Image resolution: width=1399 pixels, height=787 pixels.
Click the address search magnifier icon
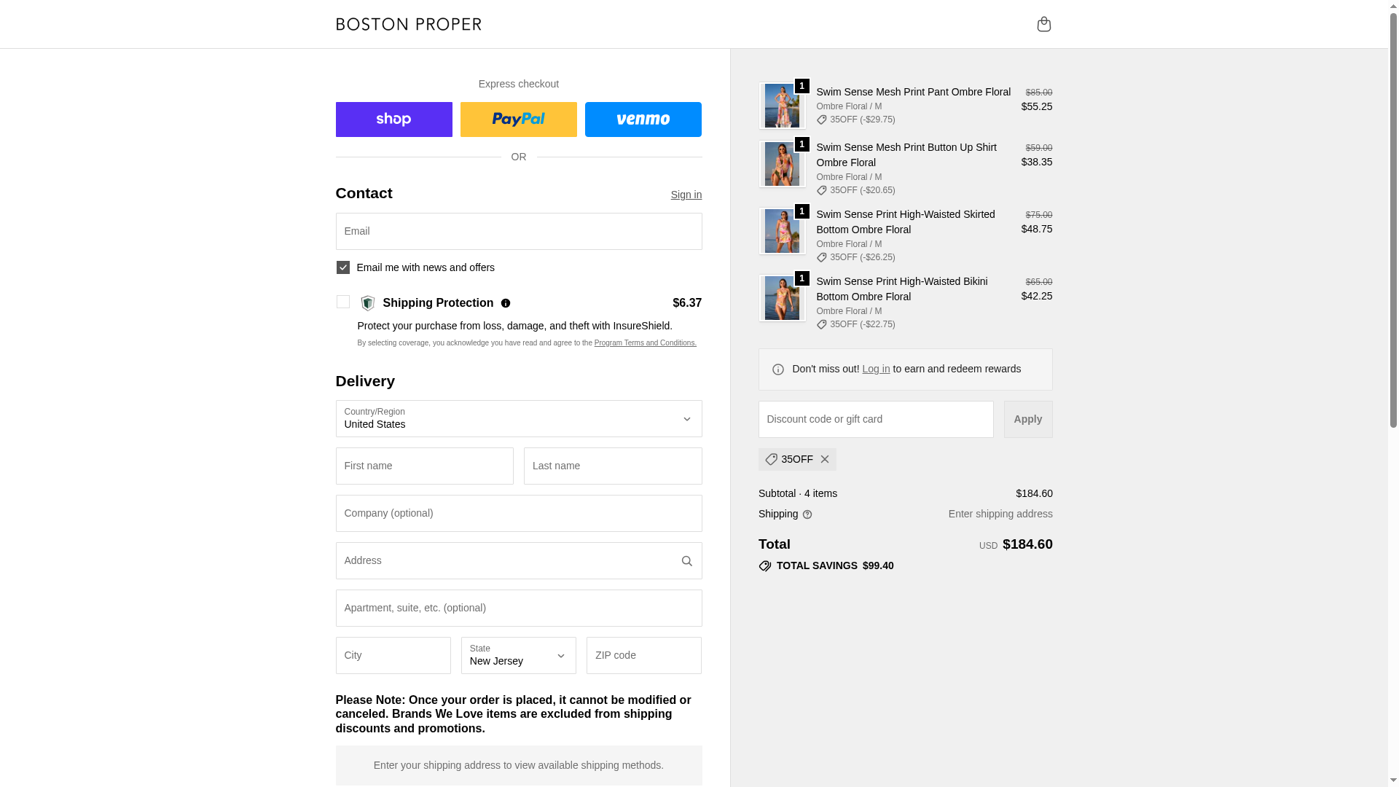point(686,561)
